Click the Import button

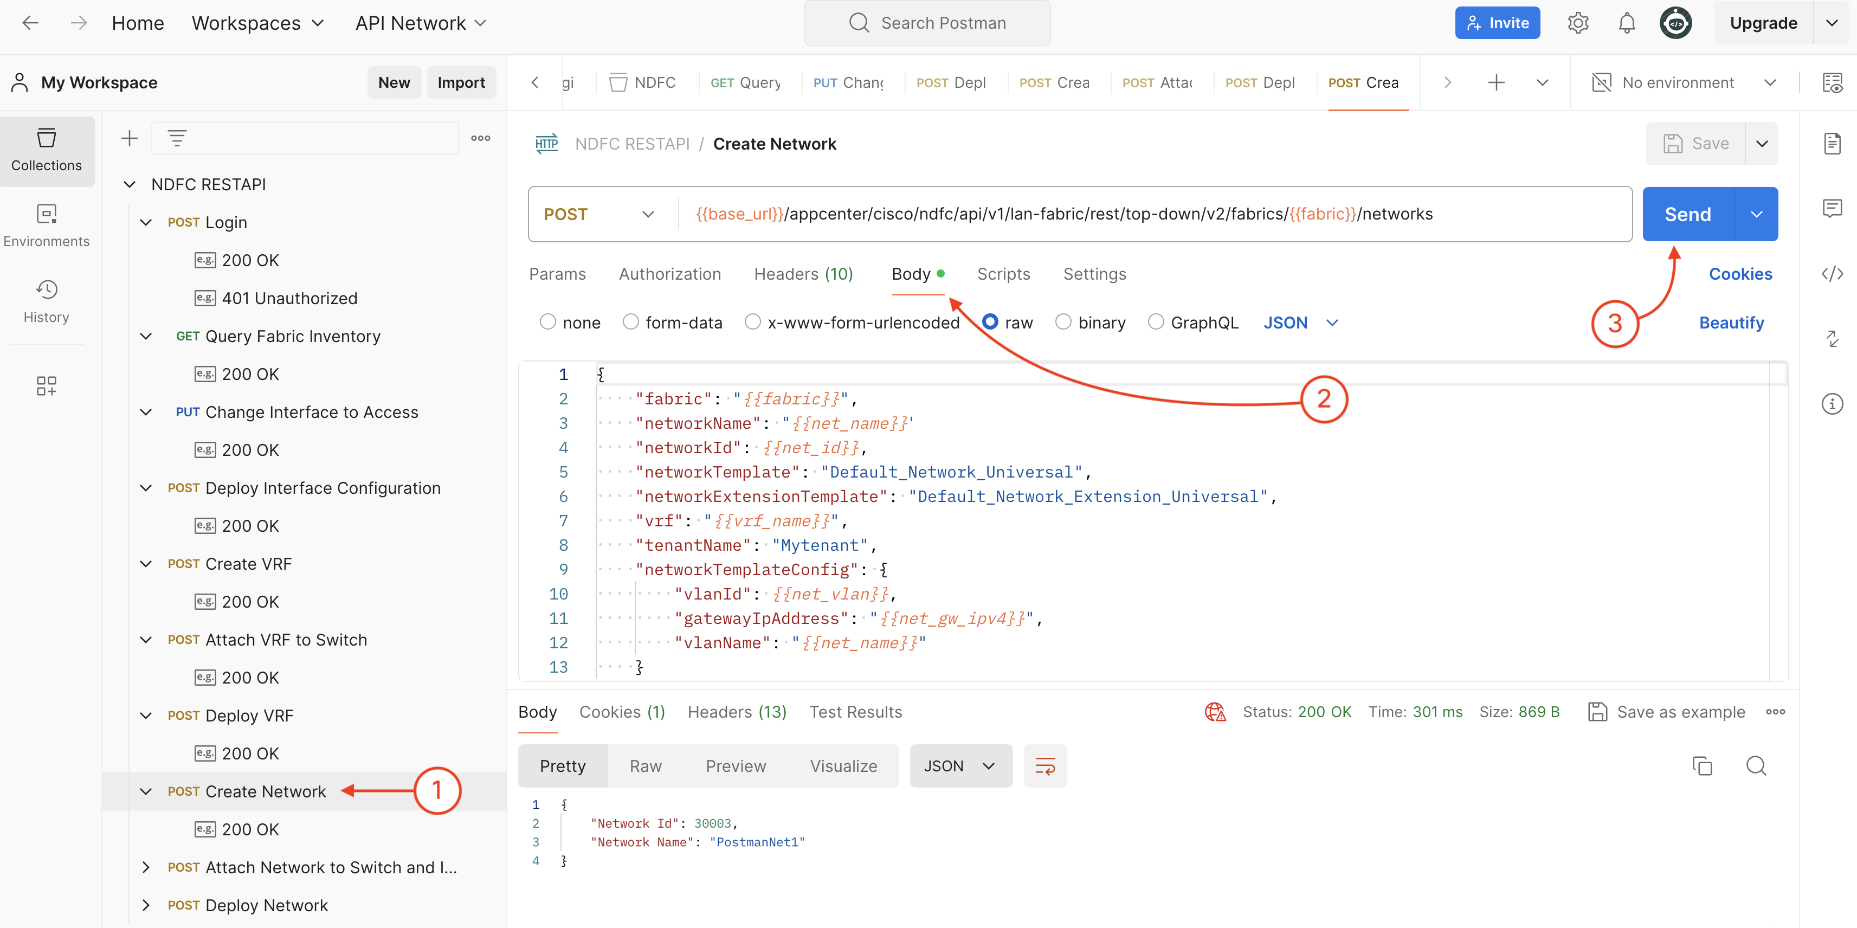461,83
